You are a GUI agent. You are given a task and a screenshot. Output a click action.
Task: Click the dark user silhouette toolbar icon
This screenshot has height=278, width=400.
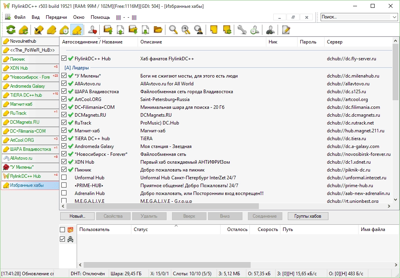click(x=270, y=30)
